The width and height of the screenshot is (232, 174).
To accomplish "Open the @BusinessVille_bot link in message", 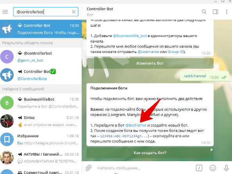I will tap(130, 36).
